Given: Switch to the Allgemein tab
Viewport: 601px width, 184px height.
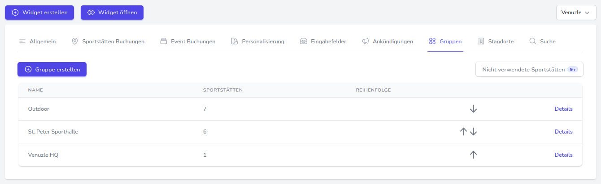Looking at the screenshot, I should pyautogui.click(x=38, y=42).
